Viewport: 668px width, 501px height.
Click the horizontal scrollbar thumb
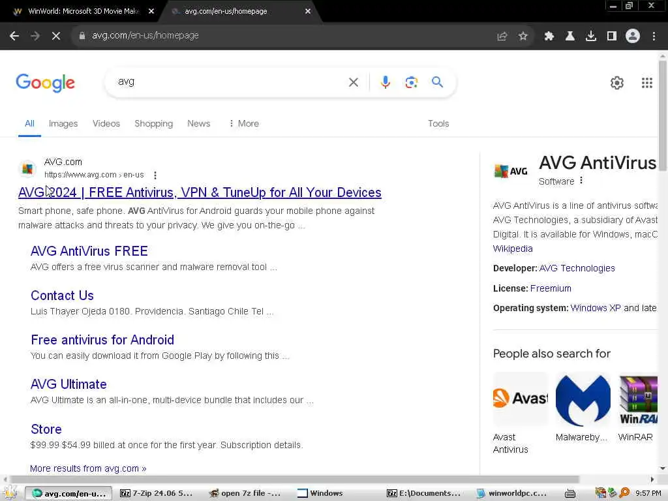294,479
